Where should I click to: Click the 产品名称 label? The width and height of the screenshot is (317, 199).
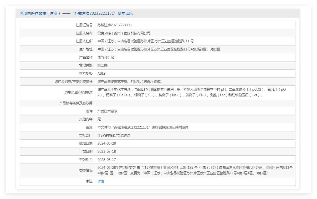pos(86,57)
